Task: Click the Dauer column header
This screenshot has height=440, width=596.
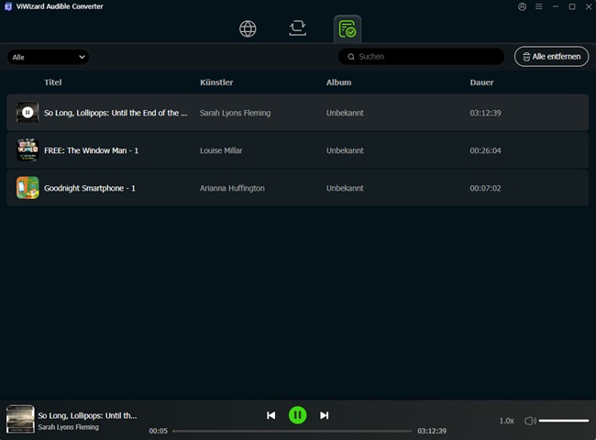Action: (481, 82)
